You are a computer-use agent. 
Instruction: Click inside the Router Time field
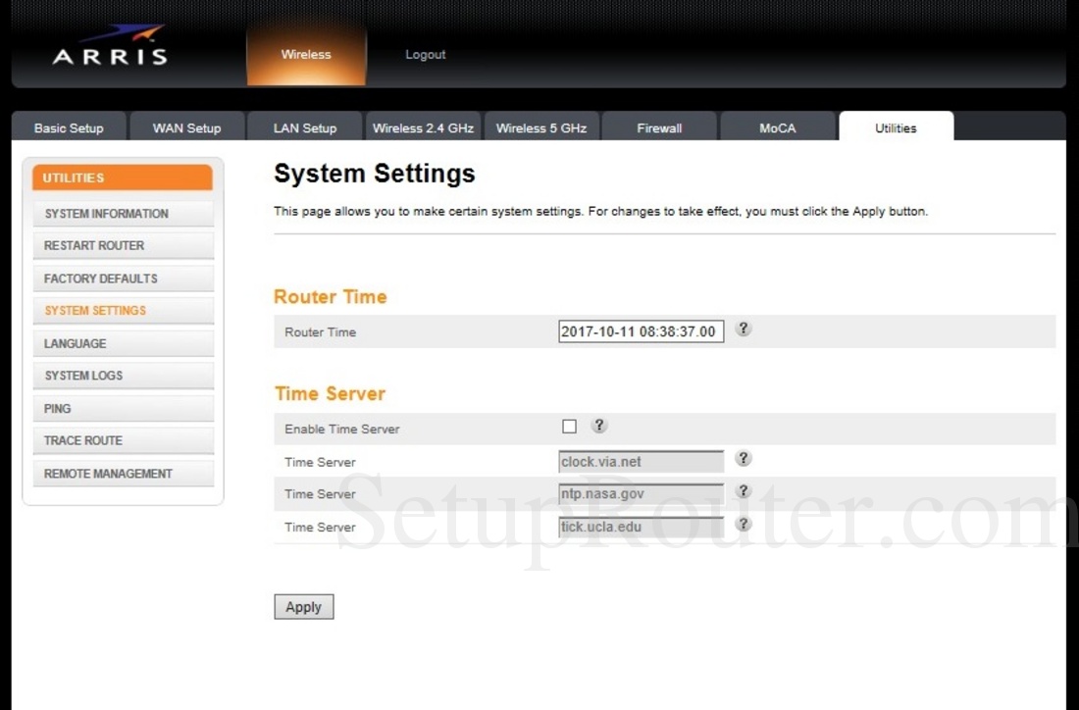(641, 330)
